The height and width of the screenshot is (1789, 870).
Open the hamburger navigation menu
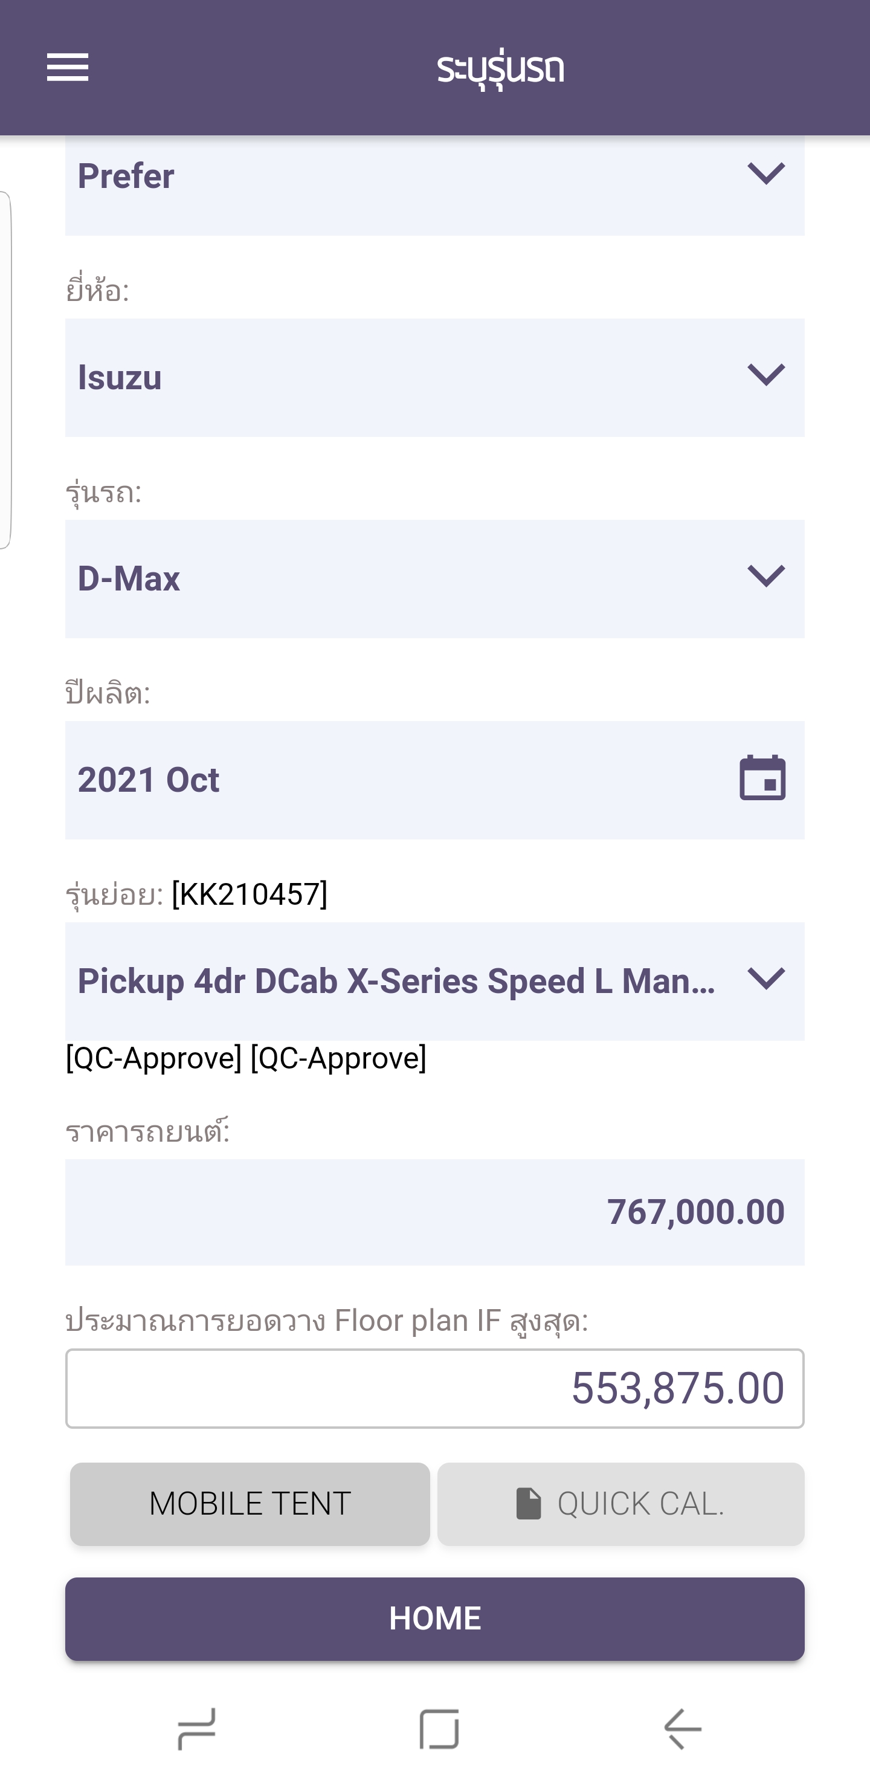tap(67, 67)
